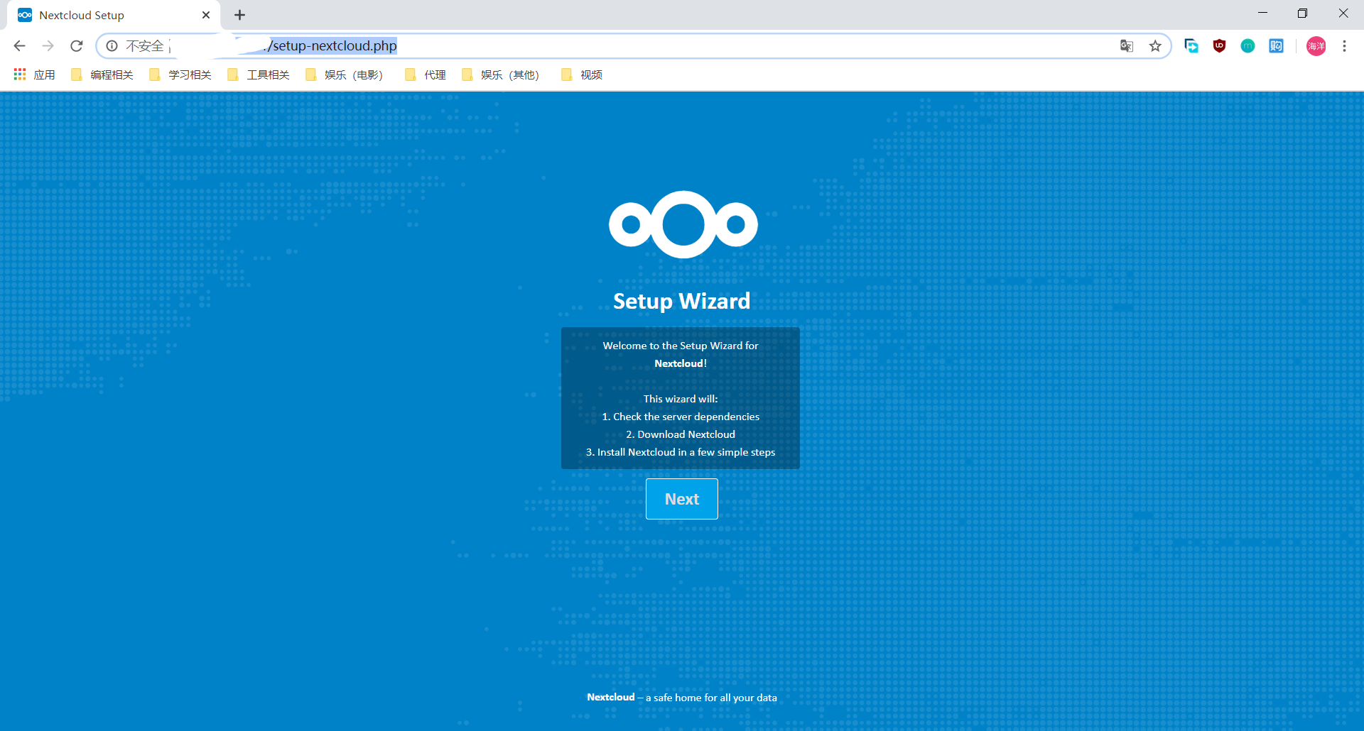The image size is (1364, 731).
Task: Restore down the browser window
Action: (x=1302, y=13)
